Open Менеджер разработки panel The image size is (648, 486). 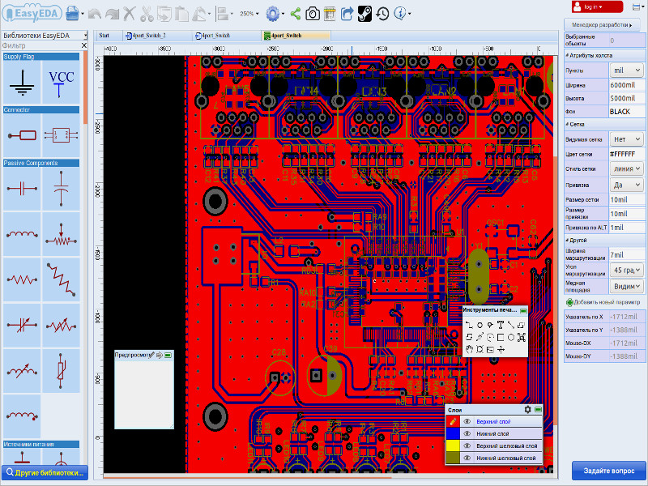[x=602, y=25]
